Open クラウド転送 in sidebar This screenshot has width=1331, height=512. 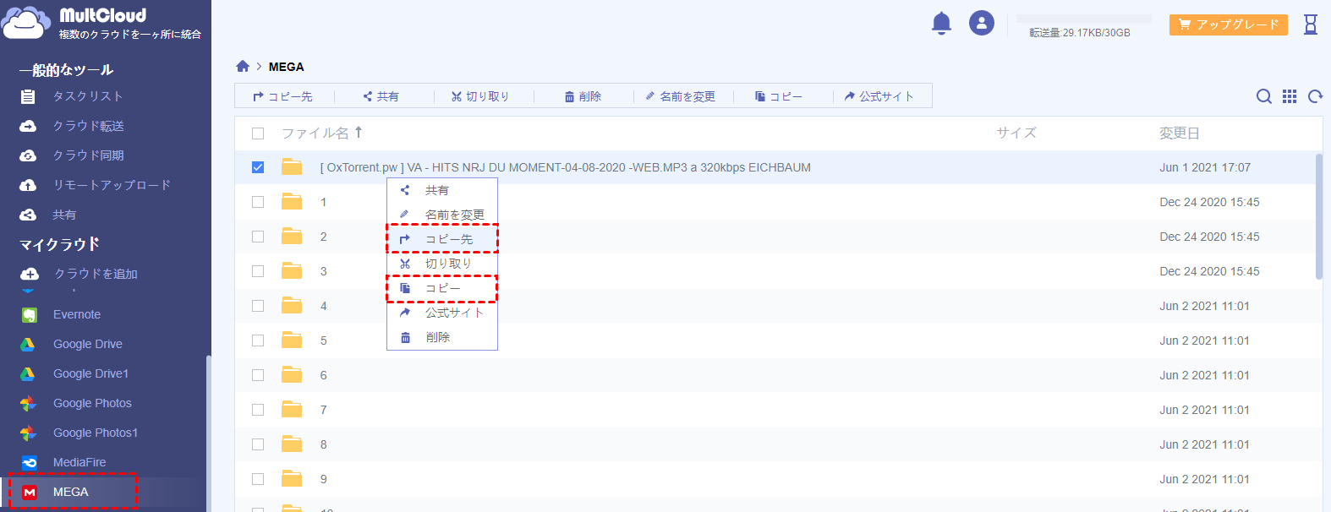[88, 126]
